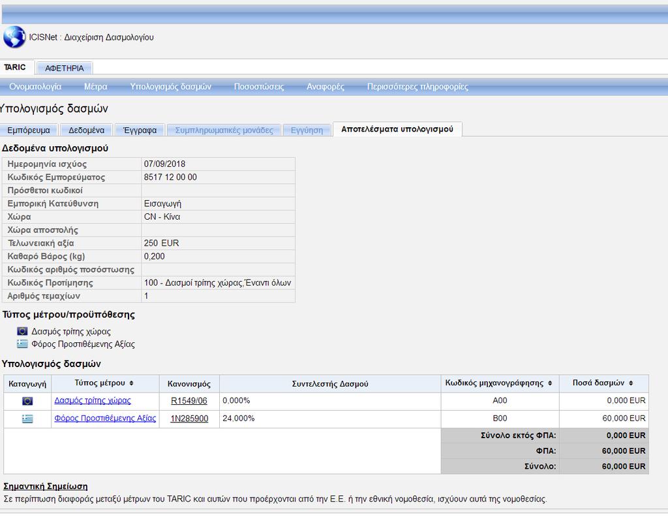
Task: Click Φόρος Προστιθέμενης Αξίας text in the measure type list
Action: pos(83,344)
